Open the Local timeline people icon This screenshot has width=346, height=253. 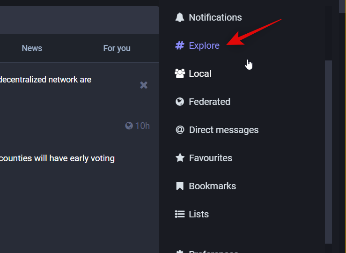click(x=180, y=74)
